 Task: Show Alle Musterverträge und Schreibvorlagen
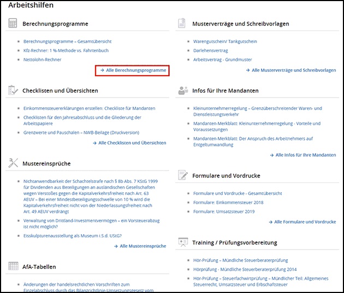[293, 70]
